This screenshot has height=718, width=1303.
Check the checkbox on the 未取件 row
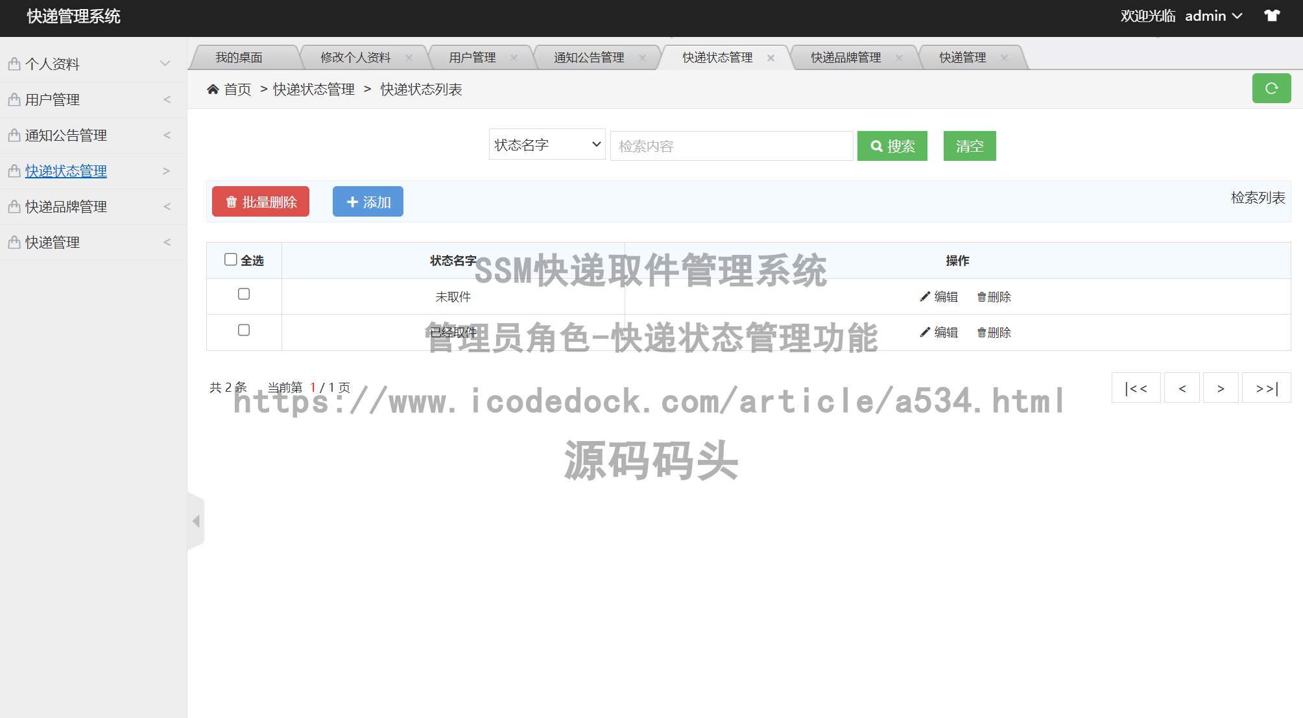[x=244, y=294]
